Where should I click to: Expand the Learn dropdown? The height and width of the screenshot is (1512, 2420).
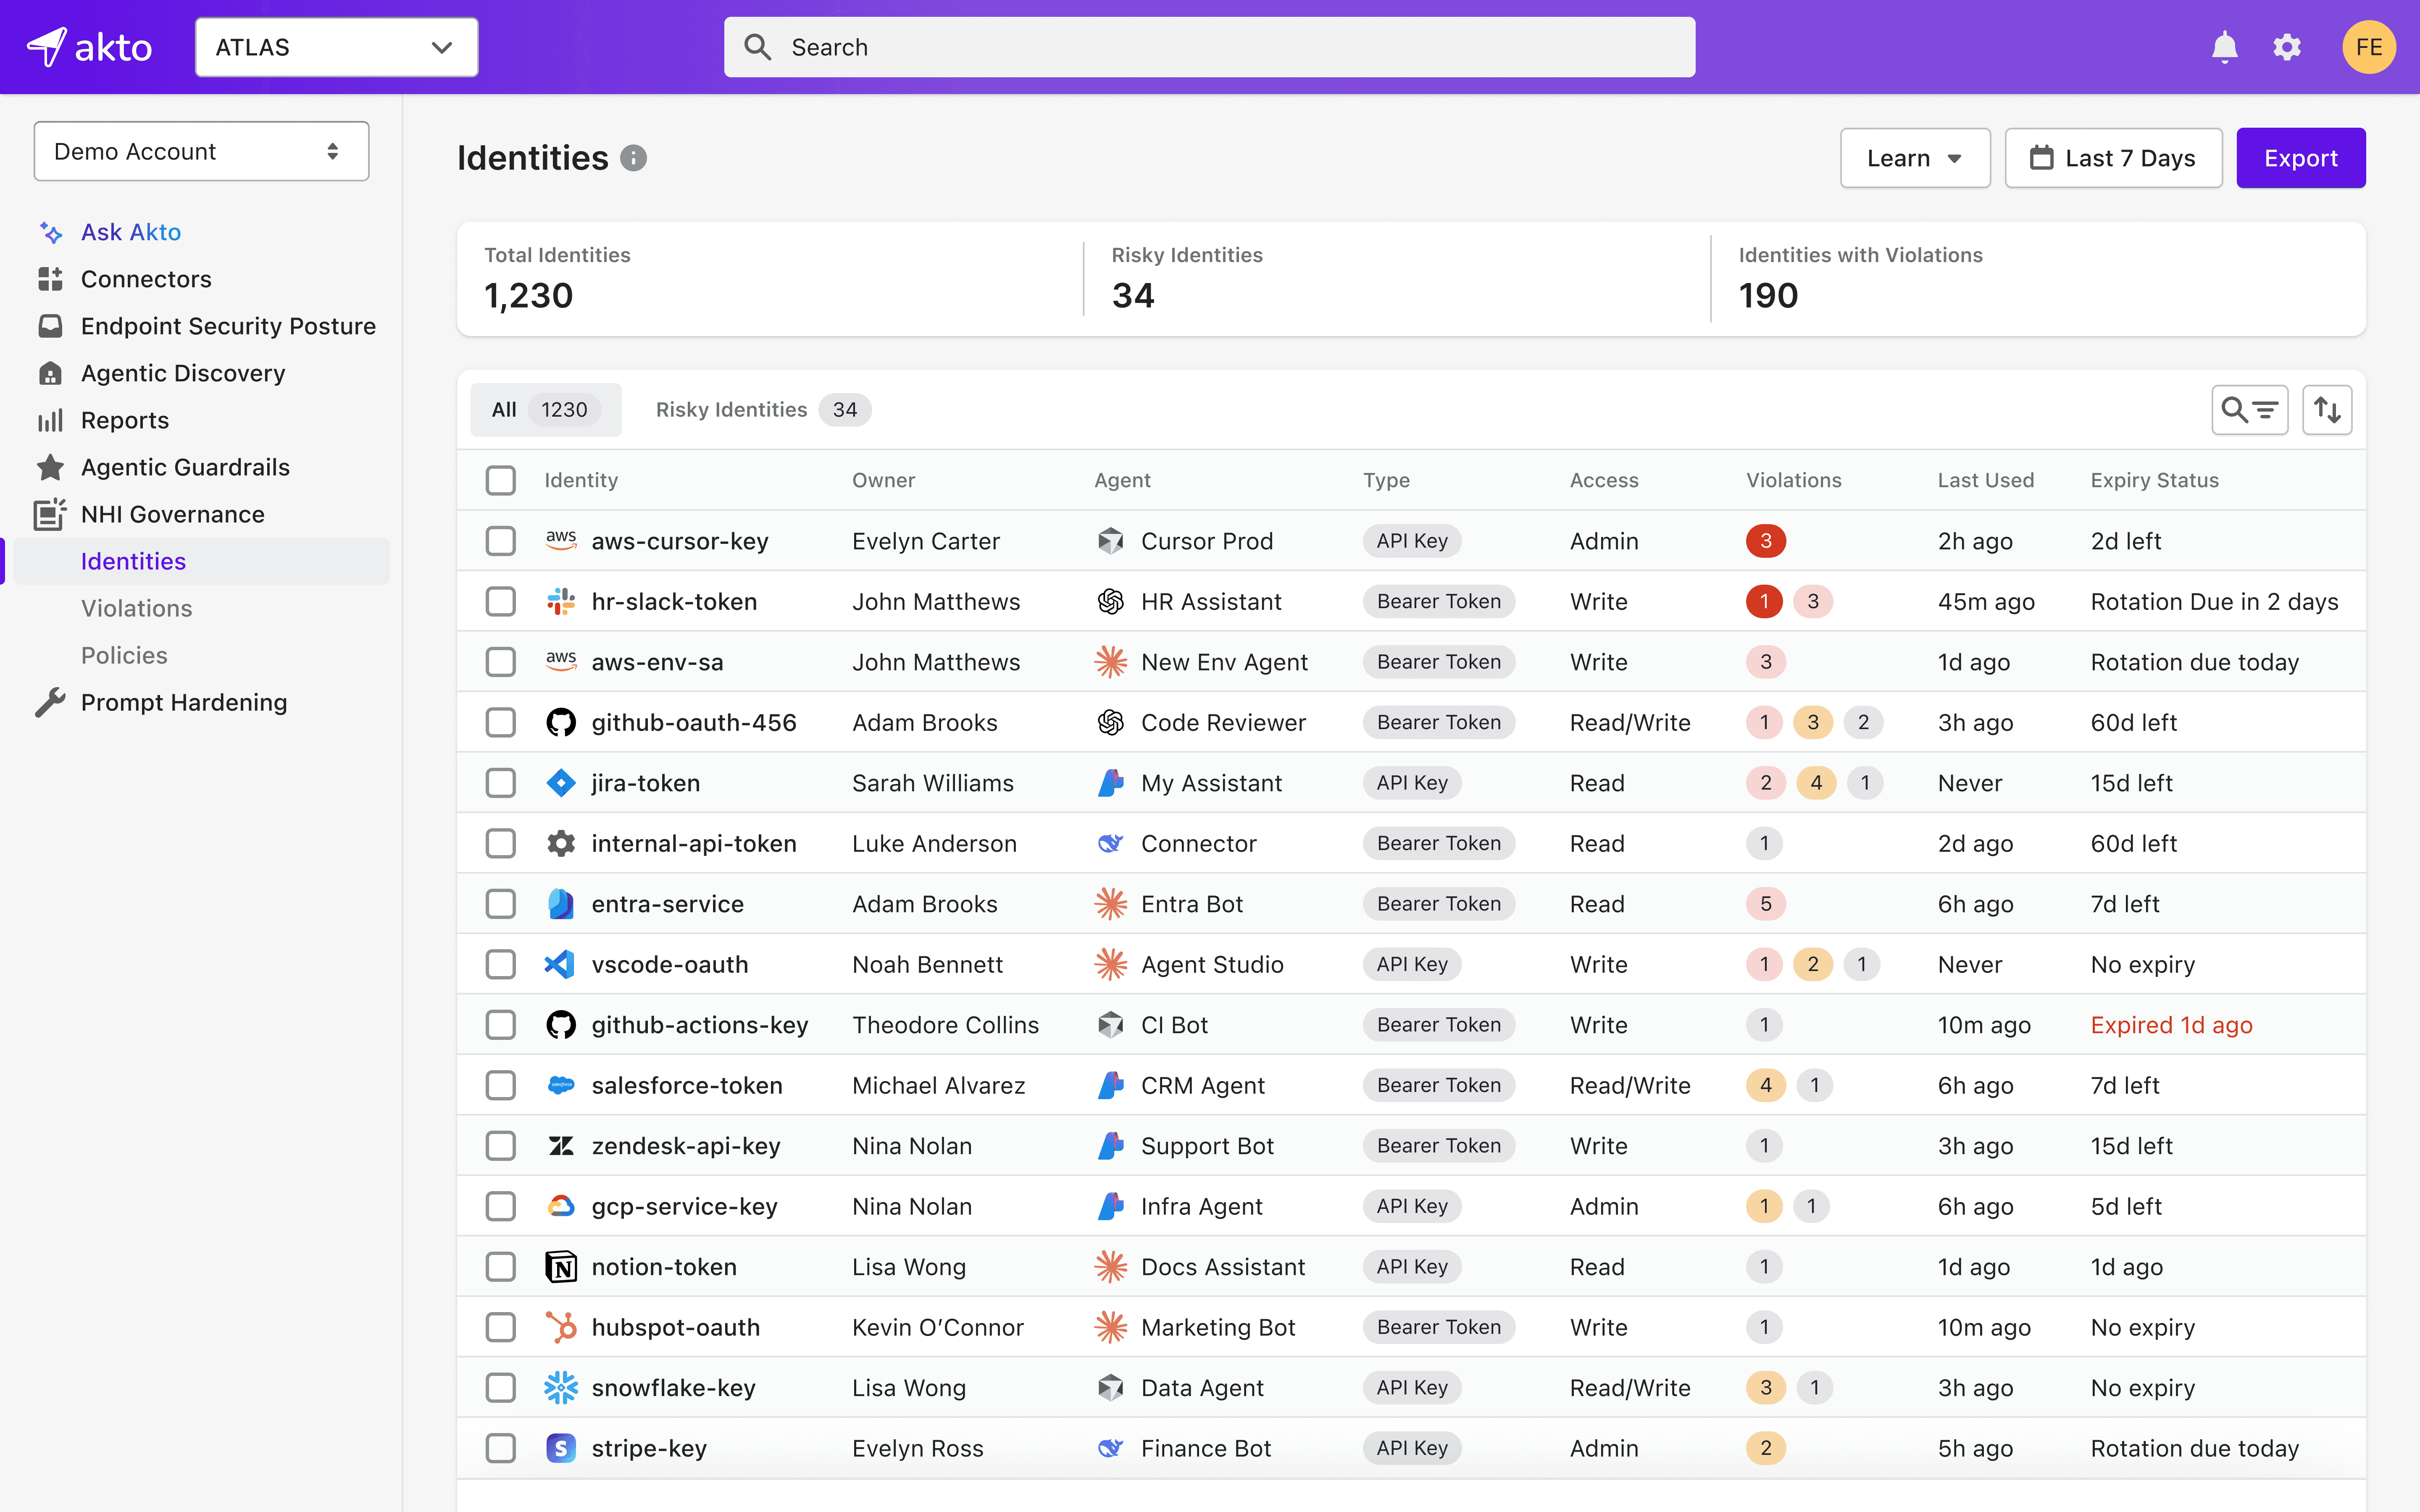click(1914, 158)
